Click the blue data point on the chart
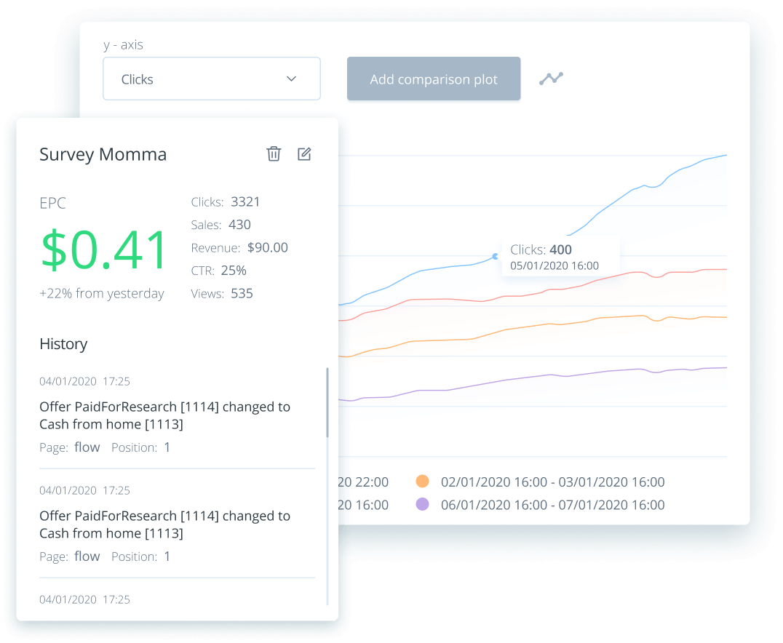783x643 pixels. pyautogui.click(x=495, y=256)
